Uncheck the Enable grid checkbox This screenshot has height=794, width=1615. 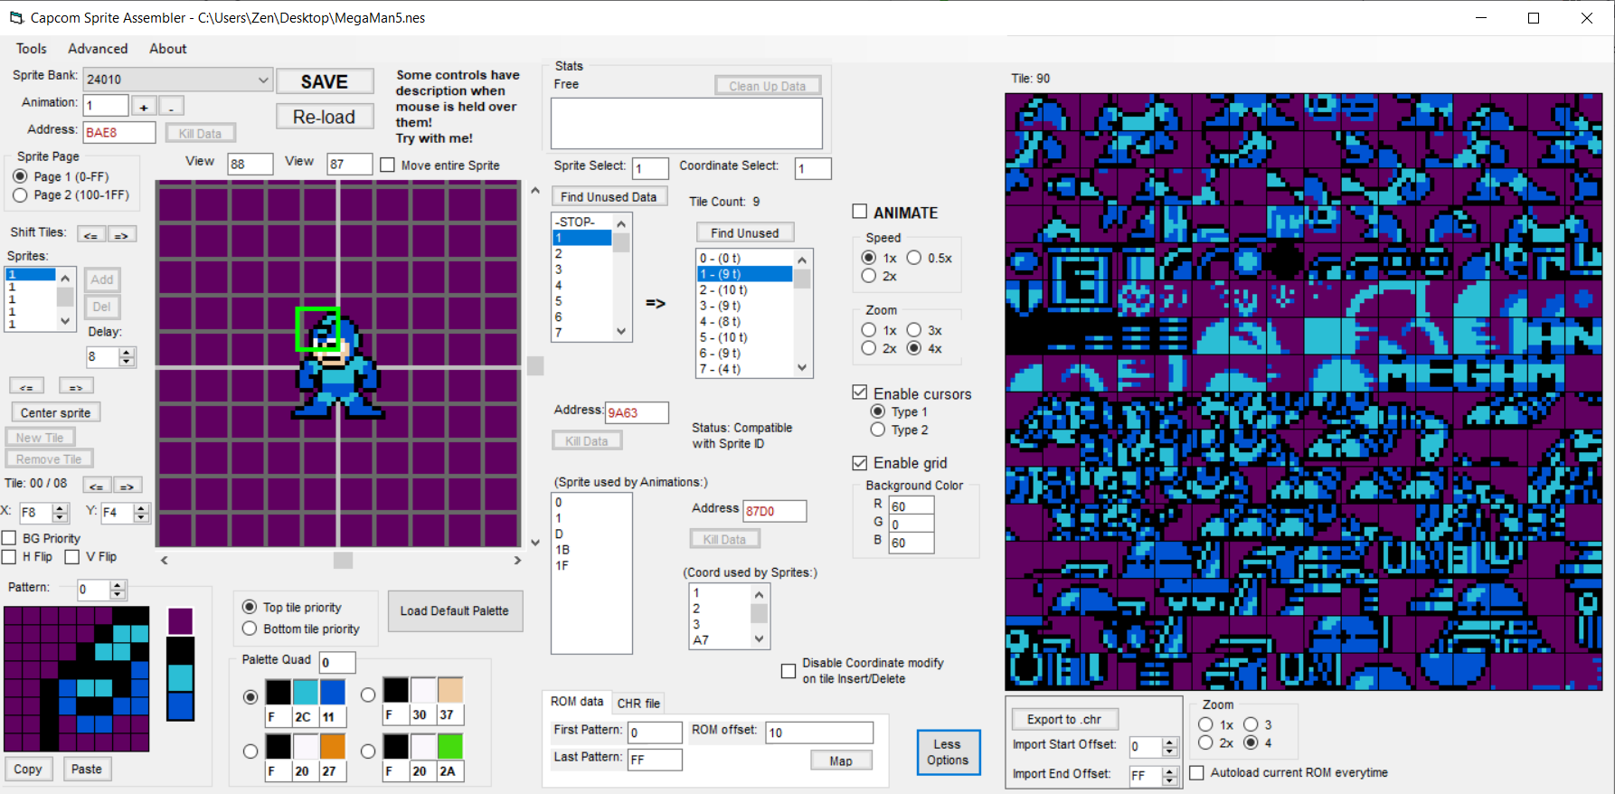860,463
